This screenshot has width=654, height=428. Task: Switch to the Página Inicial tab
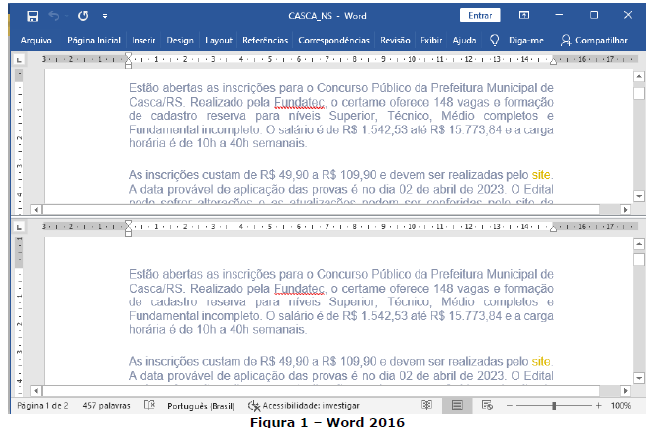(93, 41)
